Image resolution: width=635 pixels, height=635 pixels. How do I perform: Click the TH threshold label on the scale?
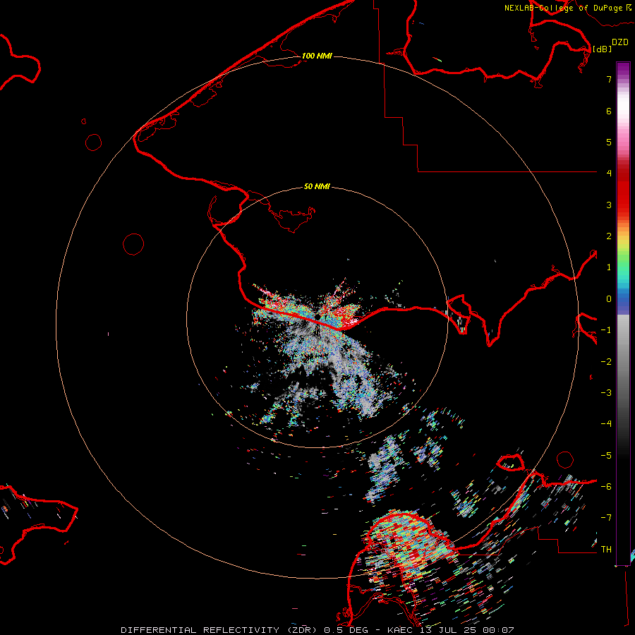coord(606,550)
